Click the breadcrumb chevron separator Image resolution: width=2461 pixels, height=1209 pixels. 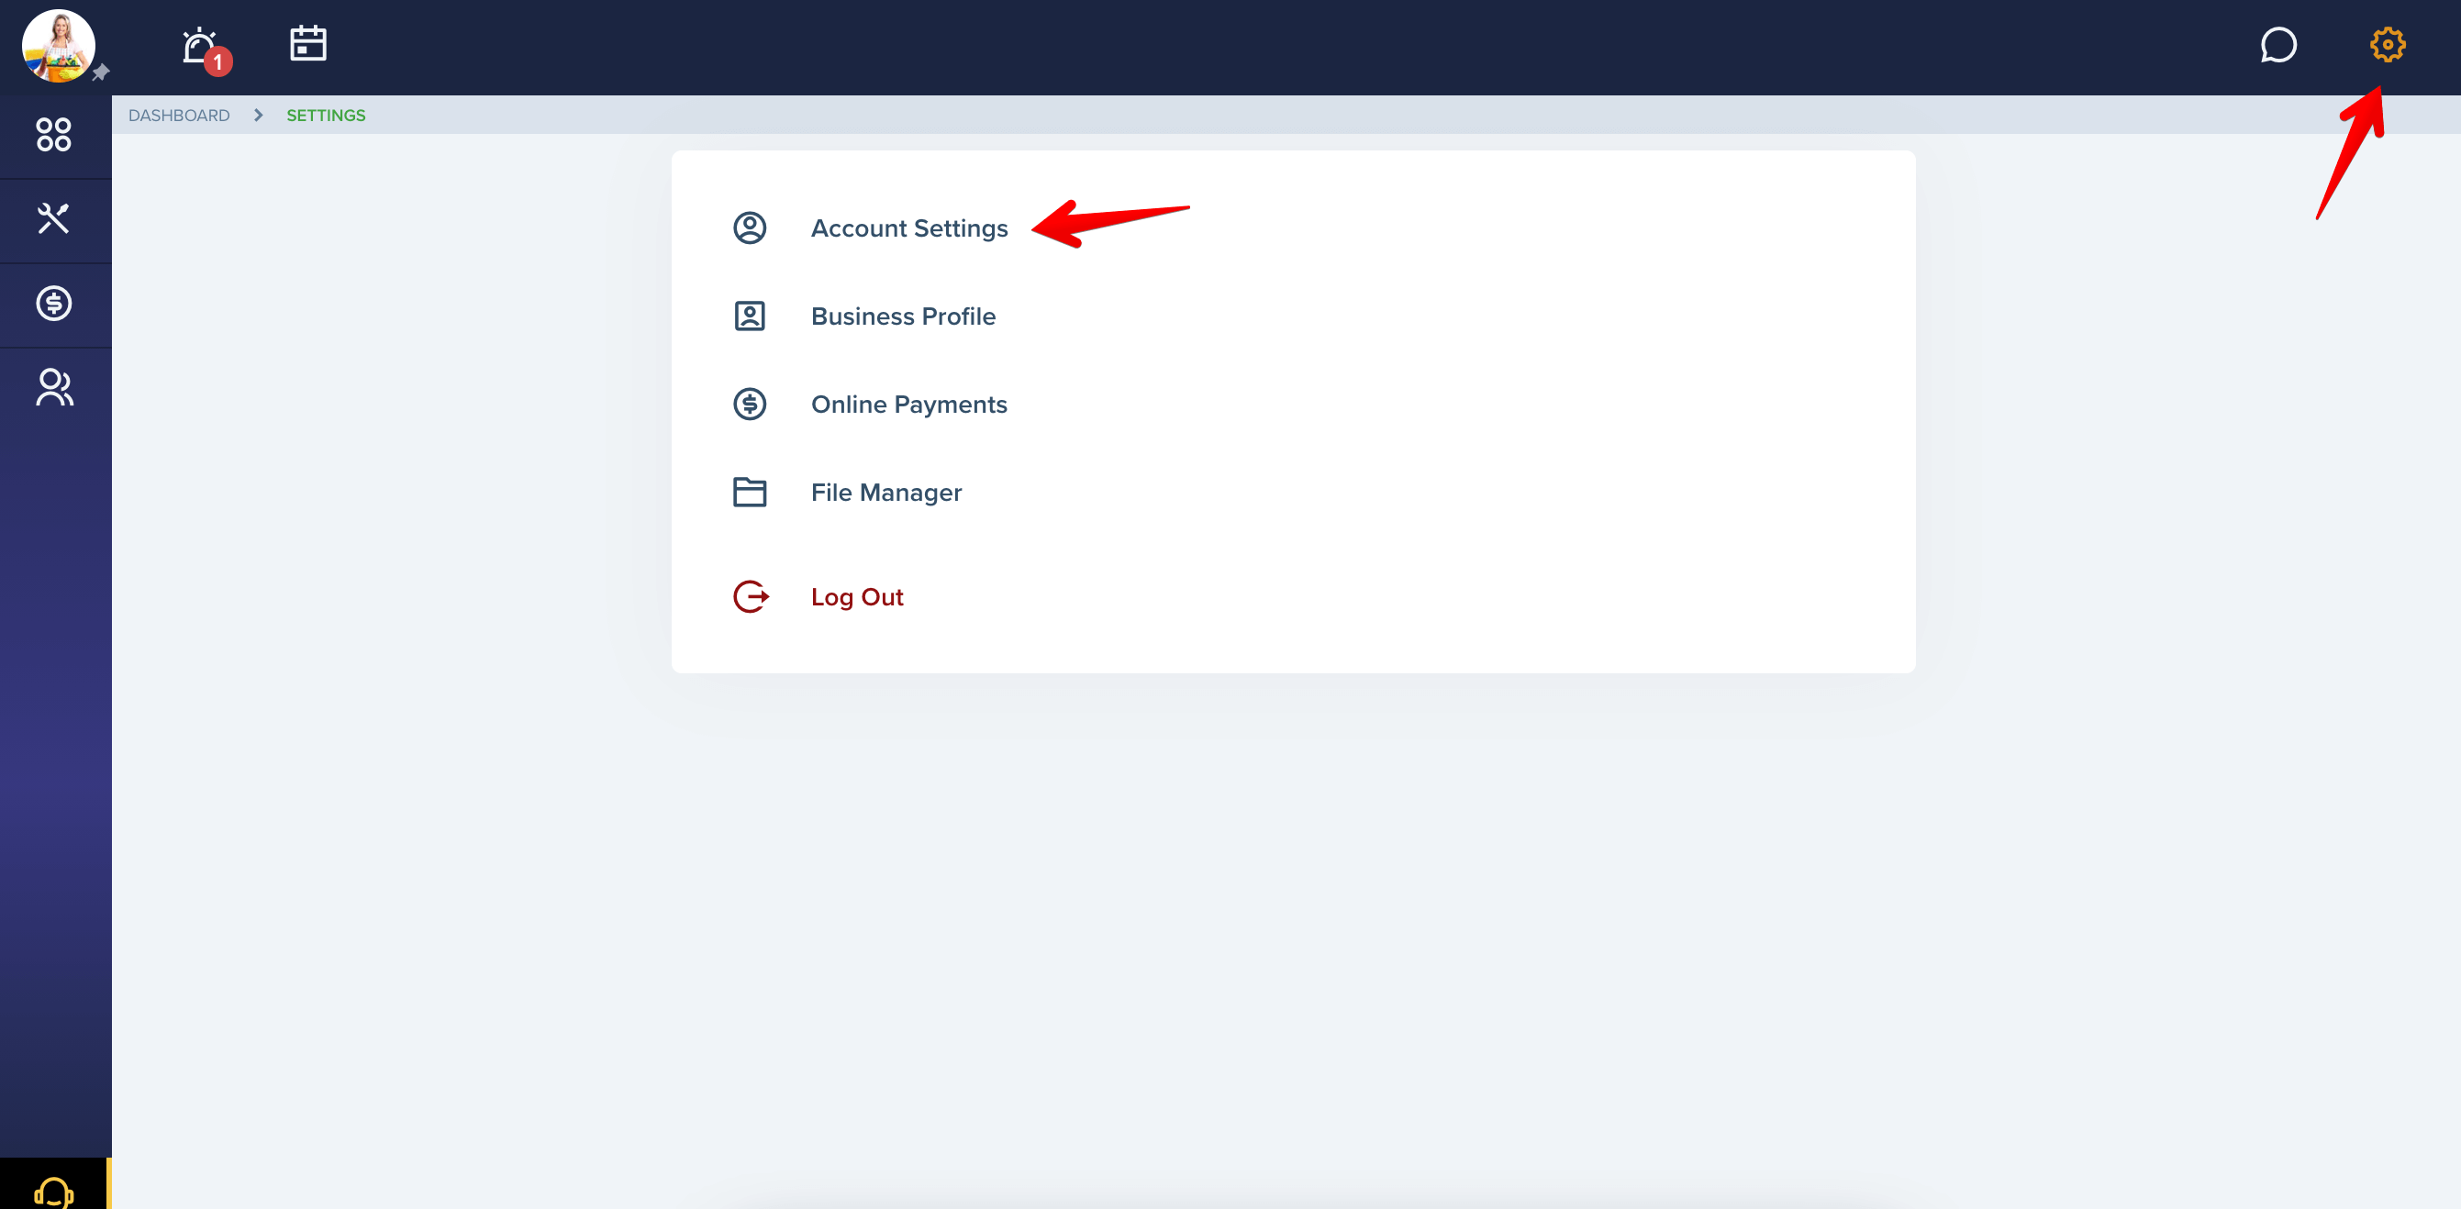coord(258,116)
